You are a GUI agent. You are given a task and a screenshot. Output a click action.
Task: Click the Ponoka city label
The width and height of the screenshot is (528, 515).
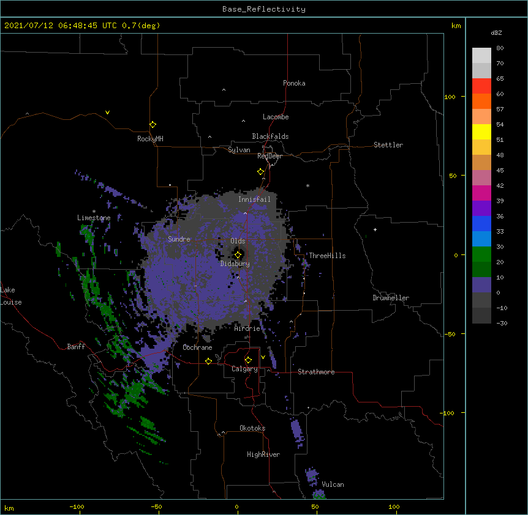[x=294, y=83]
